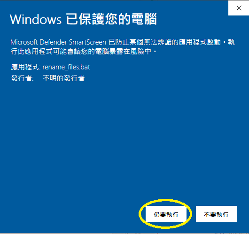Click the empty blue area of the dialog
Viewport: 249px width, 234px height.
click(x=124, y=135)
